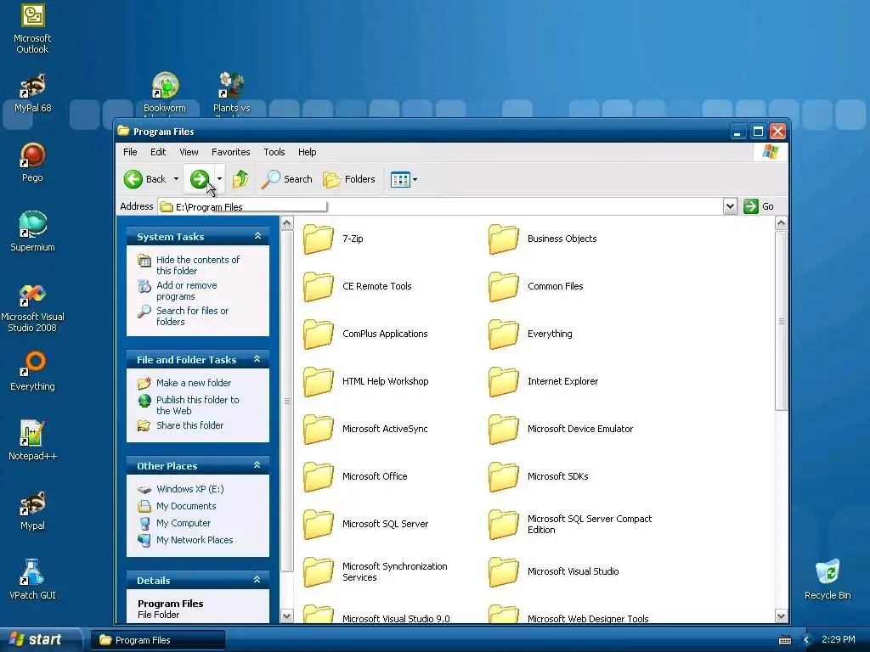The image size is (870, 652).
Task: Open the Views dropdown arrow
Action: 415,179
